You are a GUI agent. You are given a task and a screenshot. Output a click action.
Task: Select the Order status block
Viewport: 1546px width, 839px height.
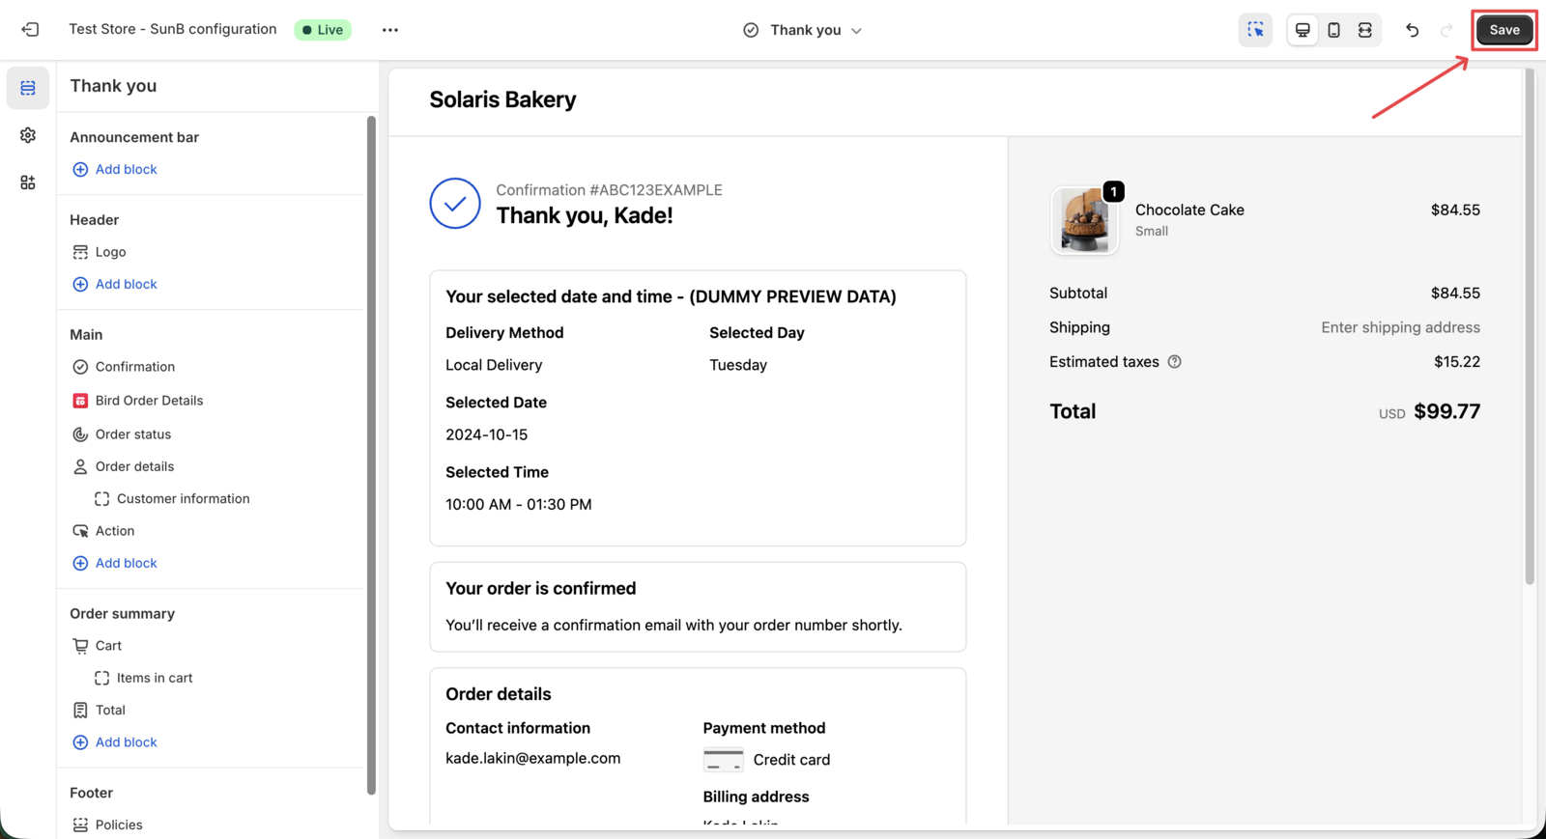[x=122, y=434]
